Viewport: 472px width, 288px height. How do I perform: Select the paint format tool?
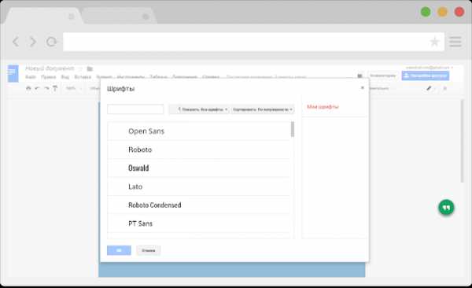pos(55,88)
